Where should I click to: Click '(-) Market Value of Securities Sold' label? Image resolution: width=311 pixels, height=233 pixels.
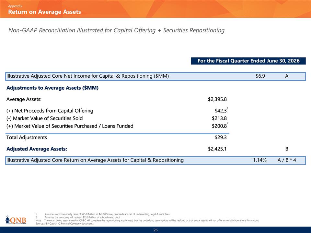pos(44,118)
